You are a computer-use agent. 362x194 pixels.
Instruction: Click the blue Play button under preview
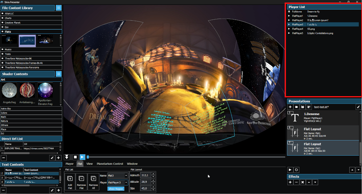pyautogui.click(x=82, y=157)
